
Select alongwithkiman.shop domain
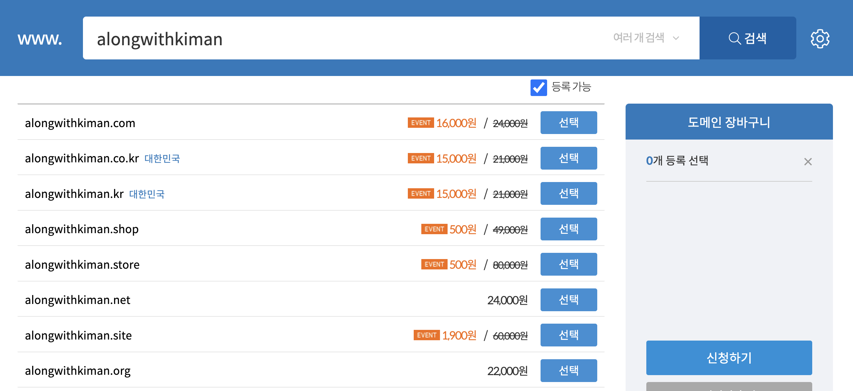(569, 229)
